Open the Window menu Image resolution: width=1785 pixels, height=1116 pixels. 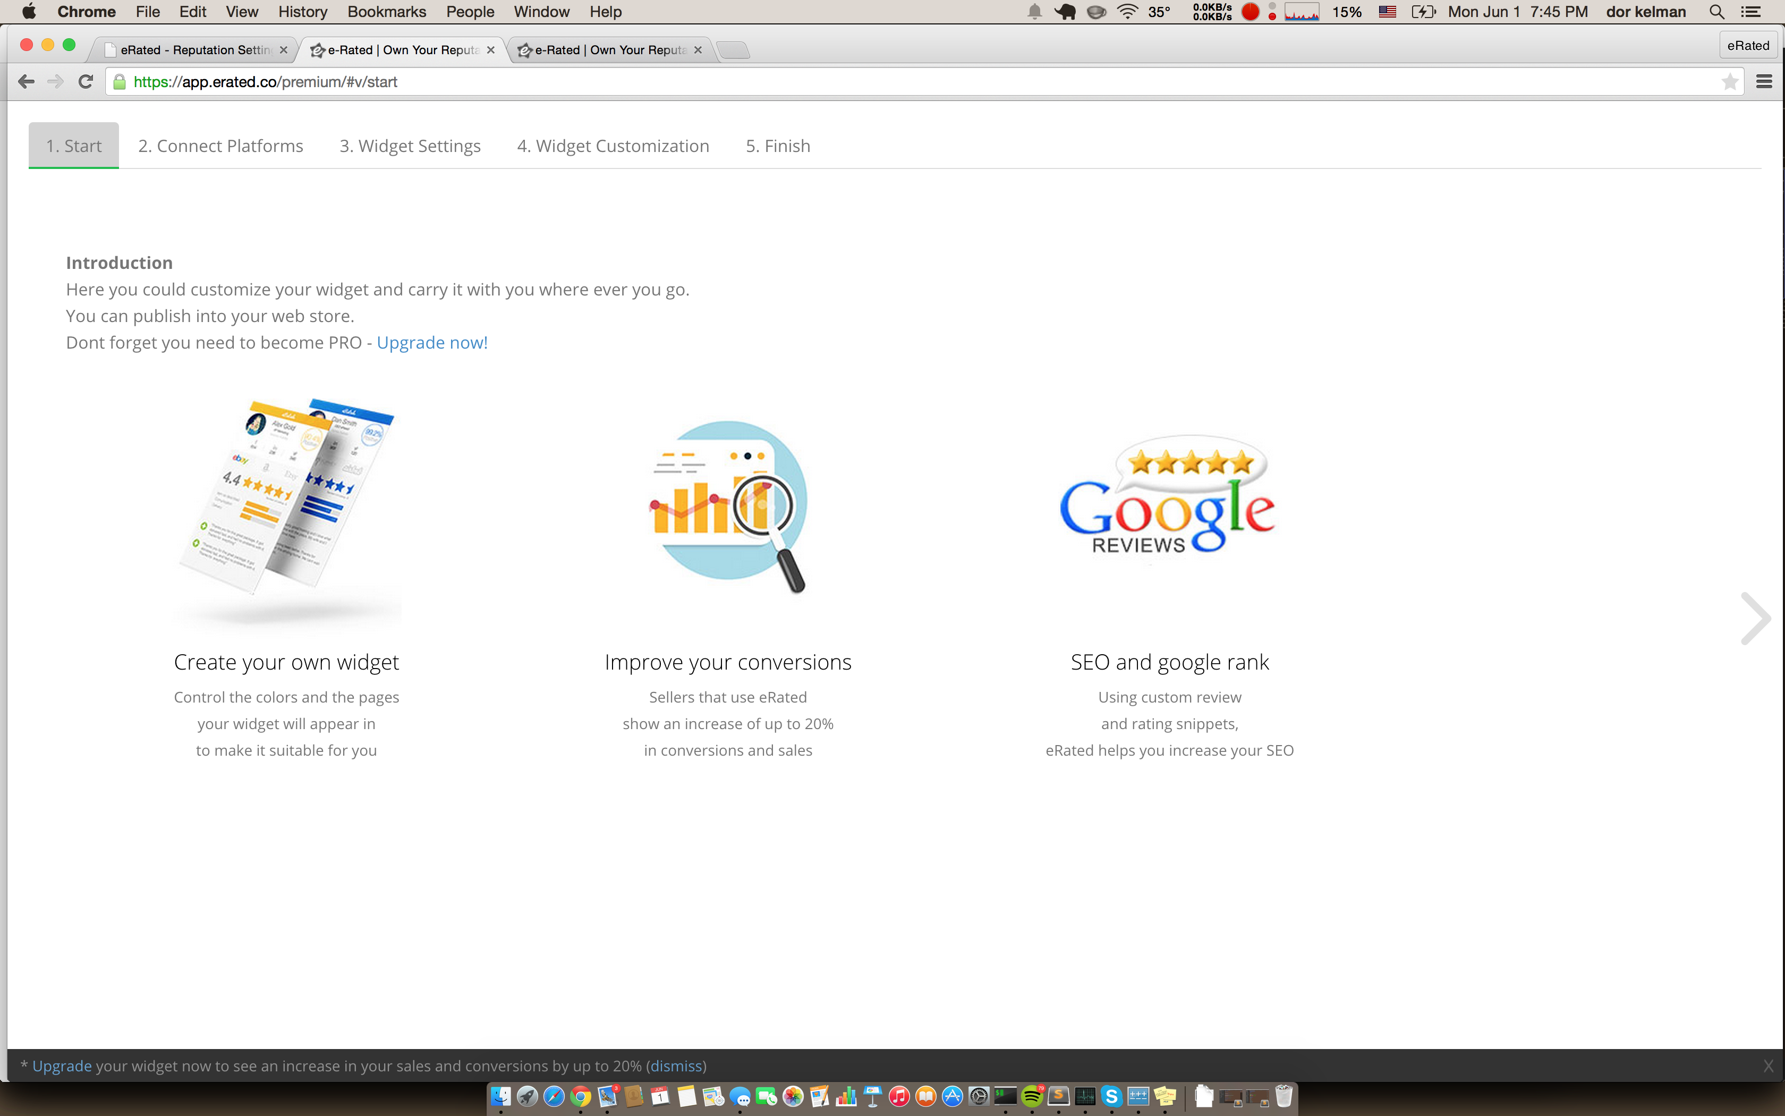(541, 12)
